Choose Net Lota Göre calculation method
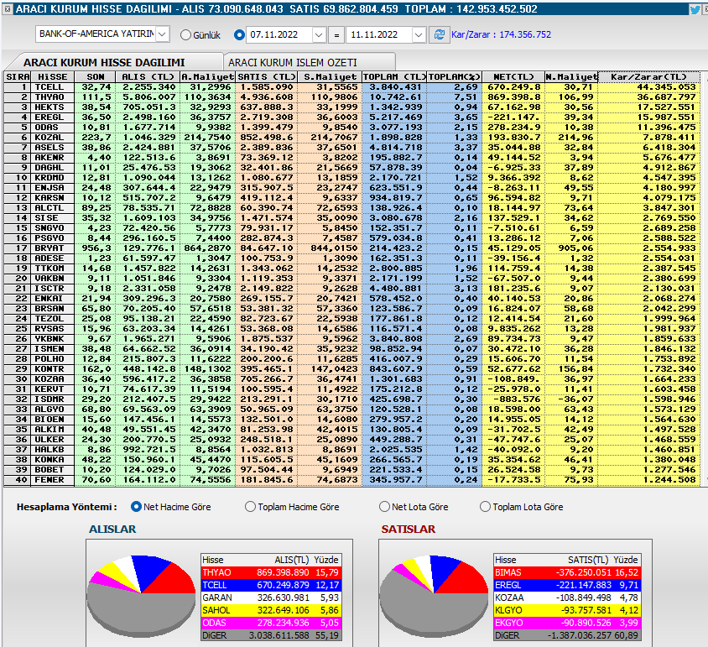The width and height of the screenshot is (708, 647). [x=384, y=507]
